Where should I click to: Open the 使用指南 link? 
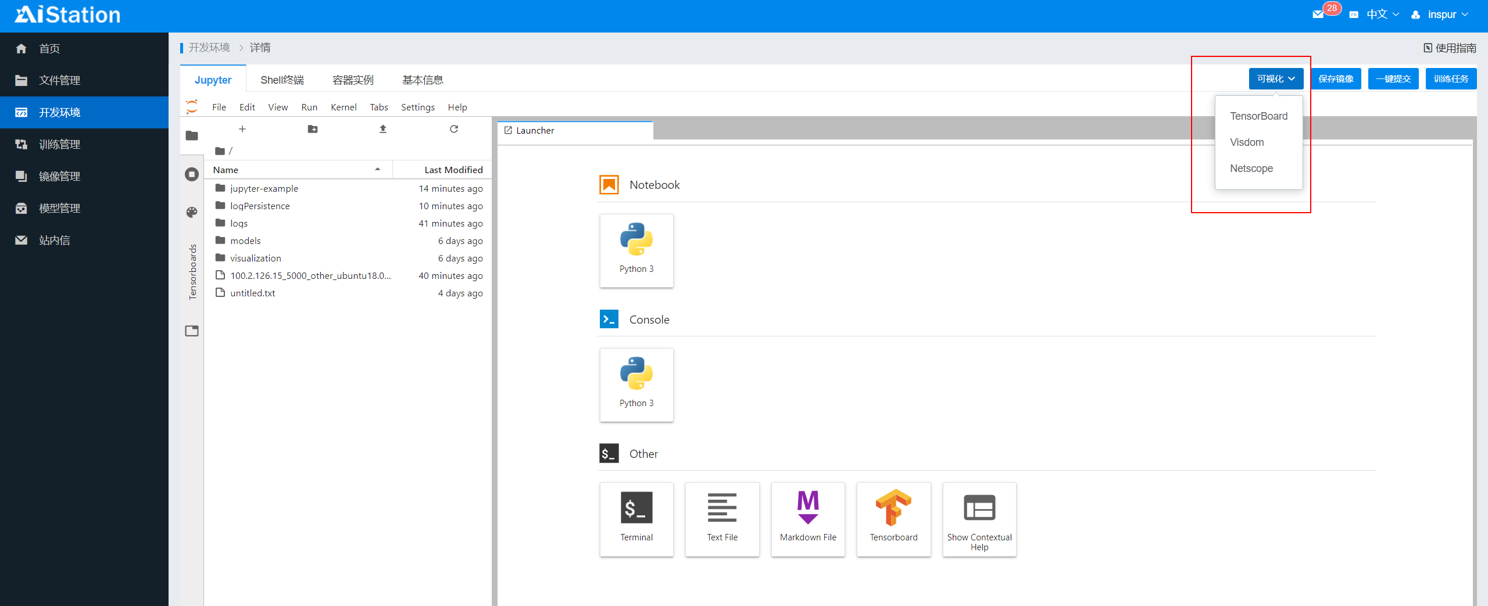pyautogui.click(x=1450, y=48)
